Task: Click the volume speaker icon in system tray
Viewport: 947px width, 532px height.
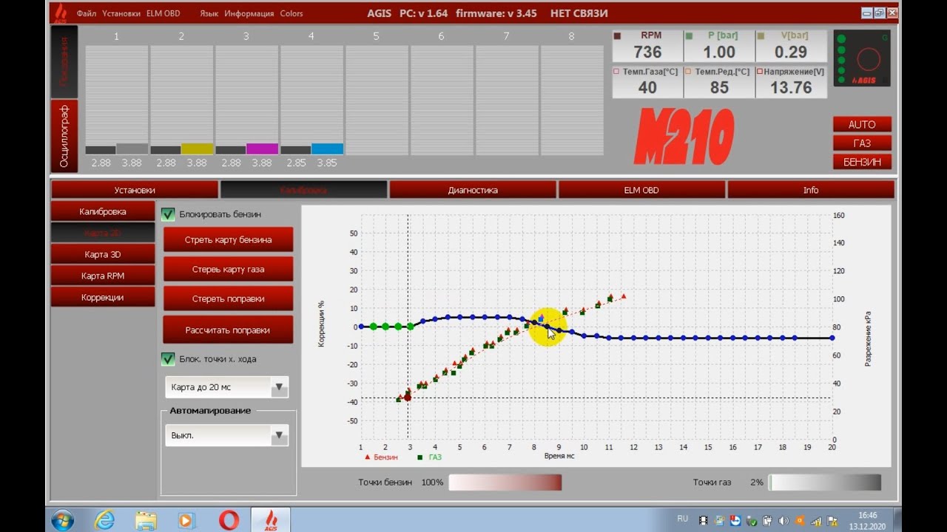Action: pos(784,520)
